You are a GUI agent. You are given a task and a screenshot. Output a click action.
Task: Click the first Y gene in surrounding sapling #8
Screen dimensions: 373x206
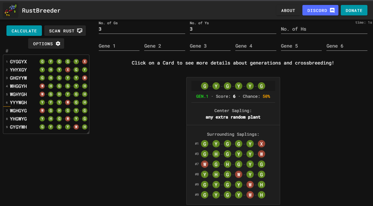[x=205, y=174]
